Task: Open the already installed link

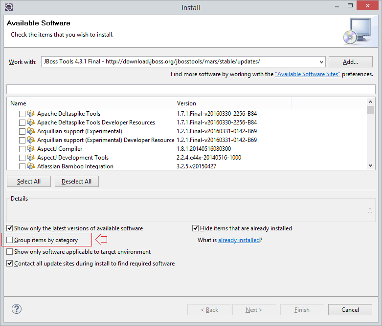Action: 239,240
